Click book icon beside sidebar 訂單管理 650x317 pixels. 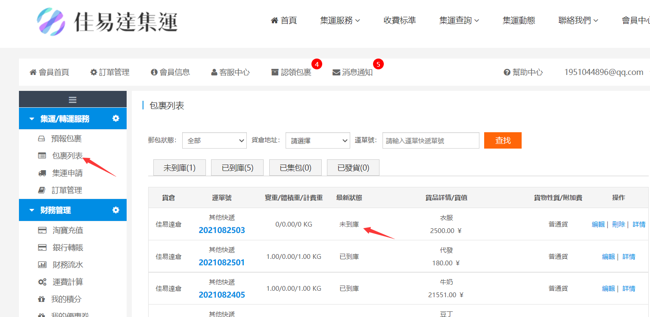42,190
